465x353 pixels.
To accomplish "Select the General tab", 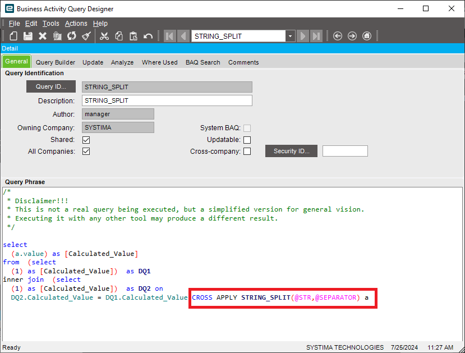I will tap(17, 61).
